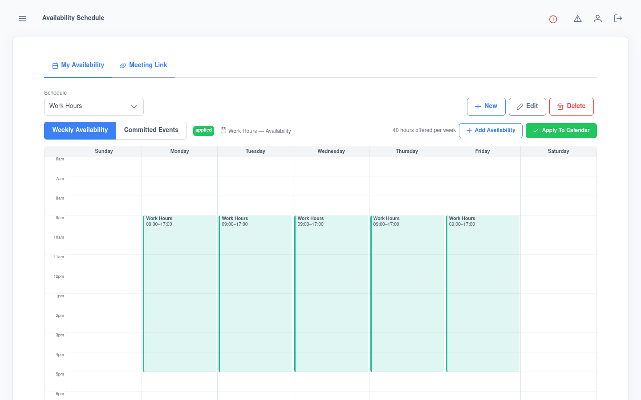Click the 12pm time label

[x=59, y=276]
